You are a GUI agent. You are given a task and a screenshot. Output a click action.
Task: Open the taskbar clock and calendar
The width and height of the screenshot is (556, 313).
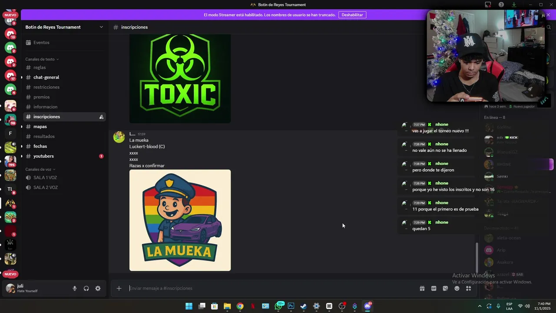(x=543, y=306)
